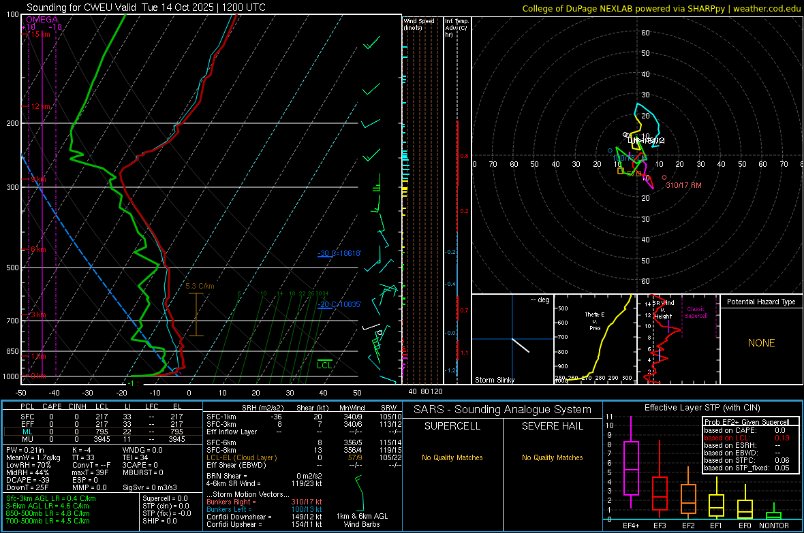Click the Wind Speed (knots) panel header
804x533 pixels.
click(419, 24)
